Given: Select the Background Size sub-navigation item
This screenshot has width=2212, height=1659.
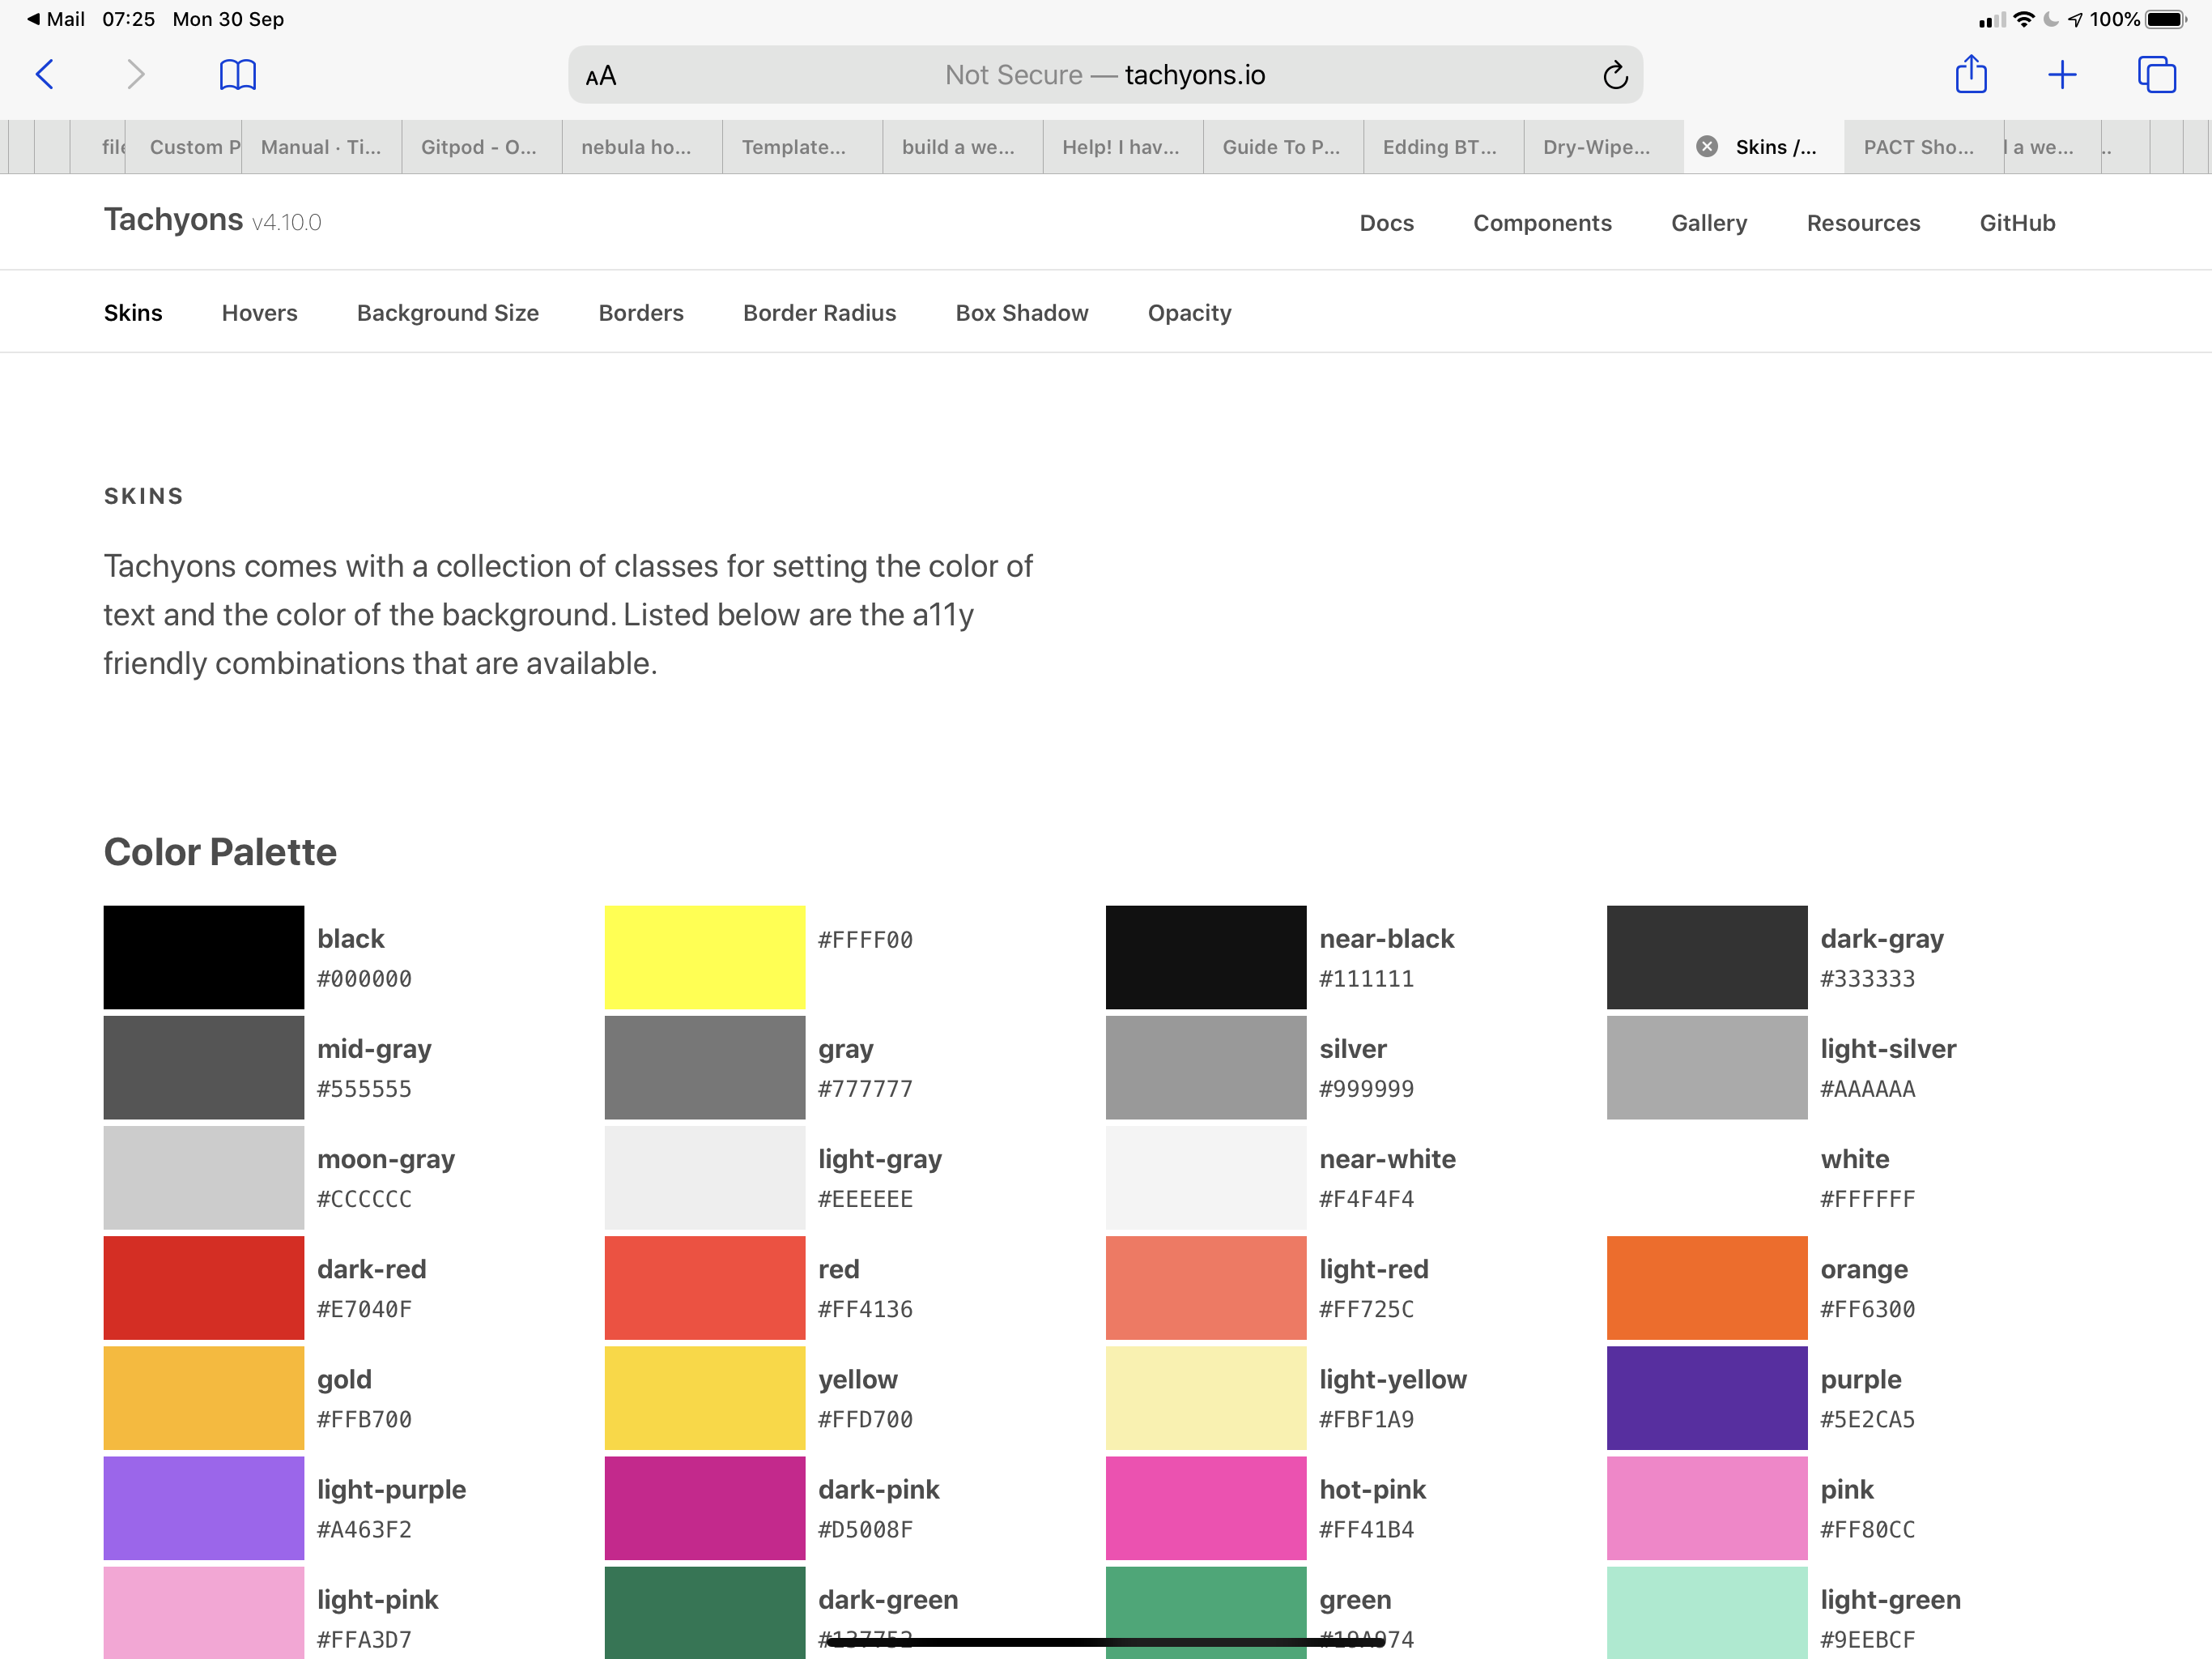Looking at the screenshot, I should (x=448, y=313).
